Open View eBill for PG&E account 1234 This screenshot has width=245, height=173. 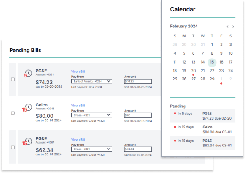point(78,72)
